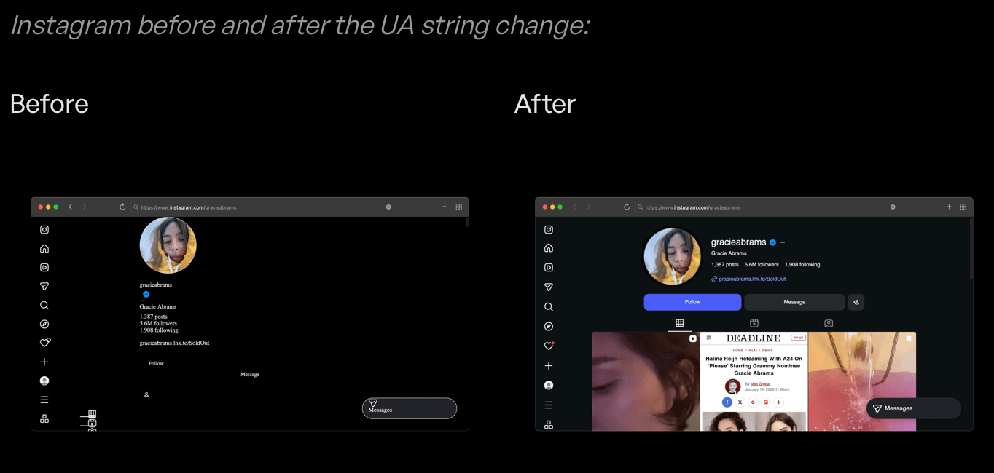Open Search using the magnifying glass icon
This screenshot has width=994, height=473.
click(x=548, y=306)
